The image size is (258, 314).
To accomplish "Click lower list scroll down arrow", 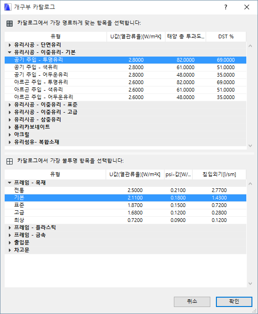I will [x=250, y=284].
